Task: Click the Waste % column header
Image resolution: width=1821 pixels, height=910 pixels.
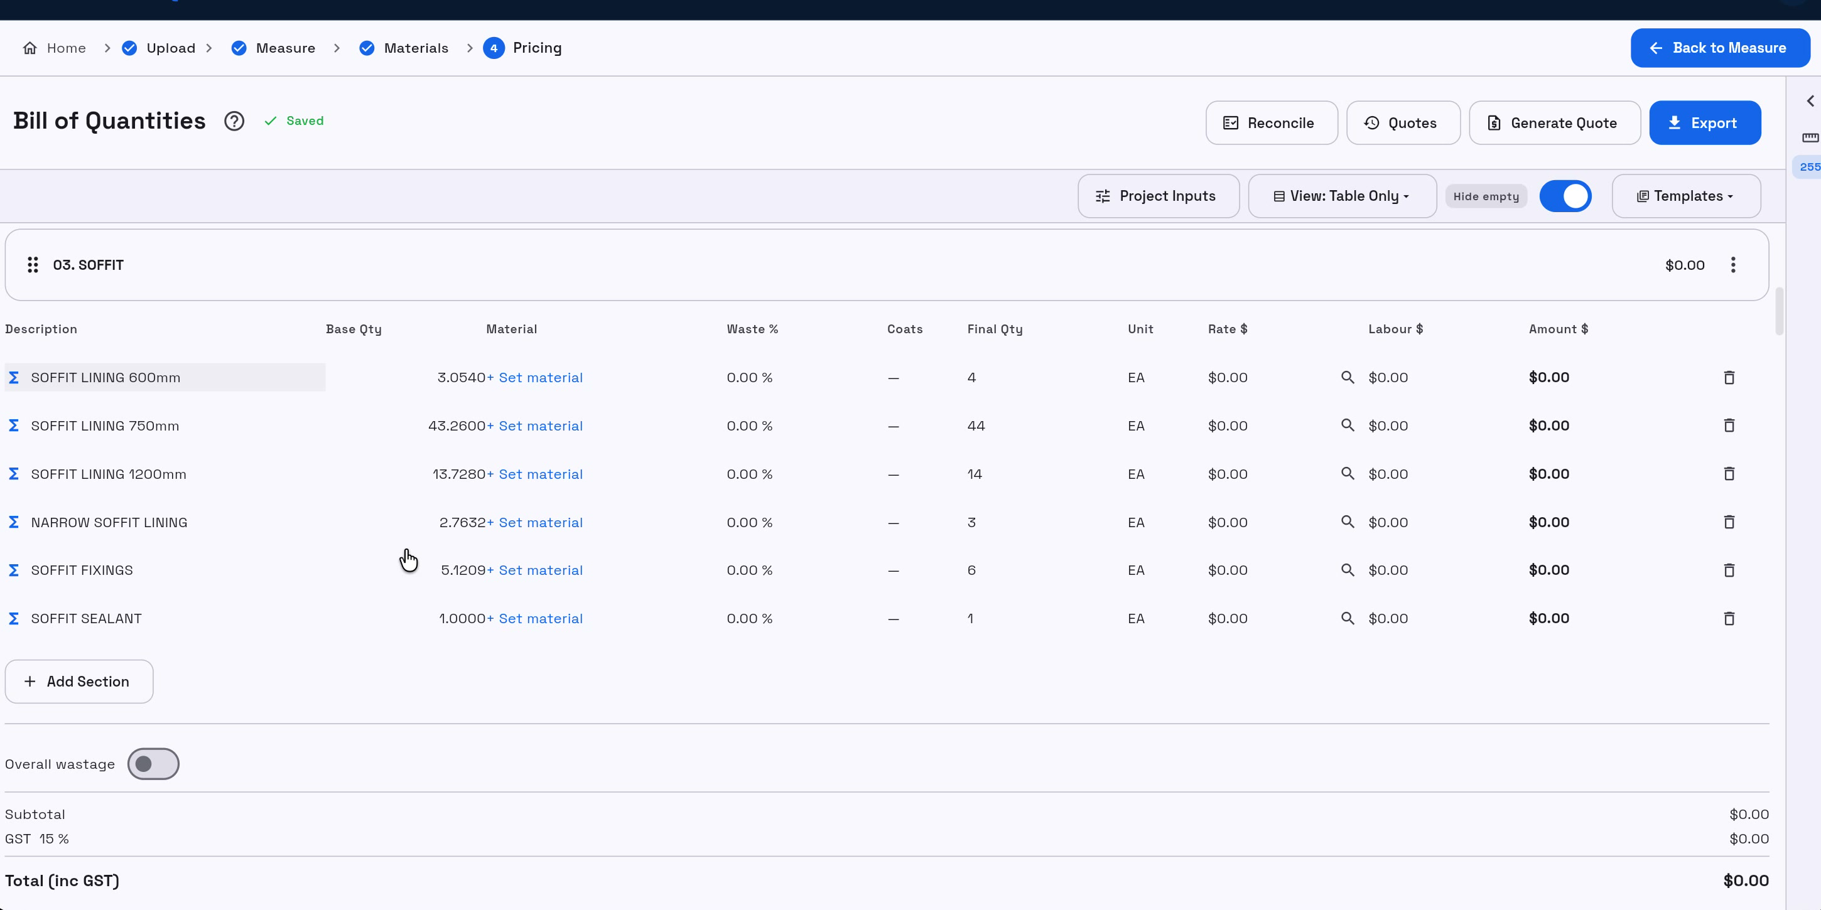Action: point(752,329)
